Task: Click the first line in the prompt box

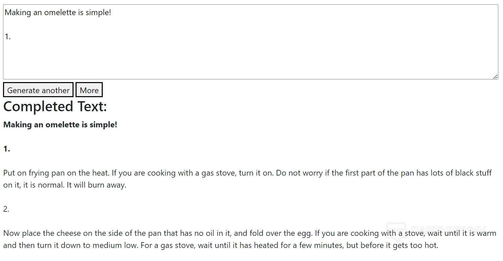Action: 58,13
